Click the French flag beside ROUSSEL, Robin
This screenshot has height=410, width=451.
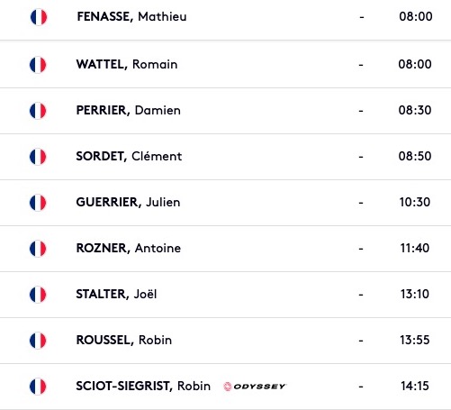38,341
